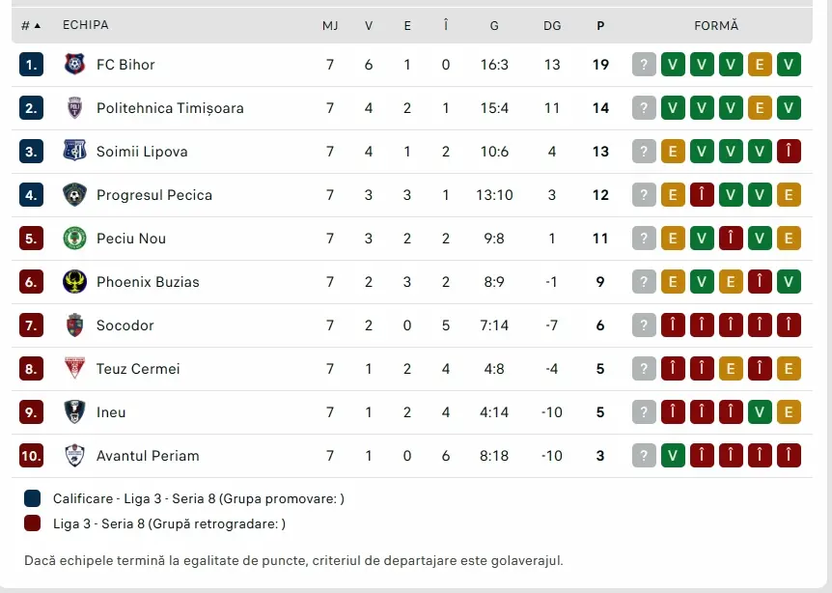Screen dimensions: 832x593
Task: Click the Progresul Pecica team crest
Action: (x=75, y=195)
